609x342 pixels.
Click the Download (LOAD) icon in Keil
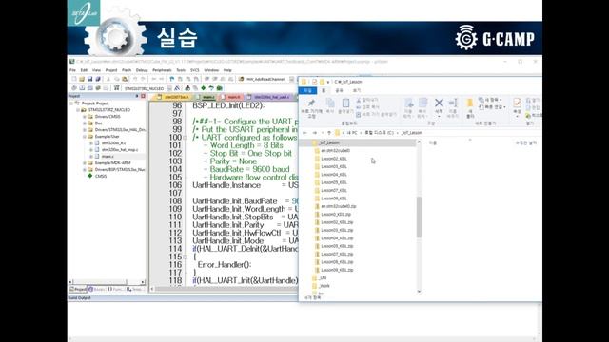pos(116,88)
